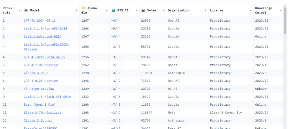Click the Organization column header label
Image resolution: width=289 pixels, height=129 pixels.
point(179,10)
